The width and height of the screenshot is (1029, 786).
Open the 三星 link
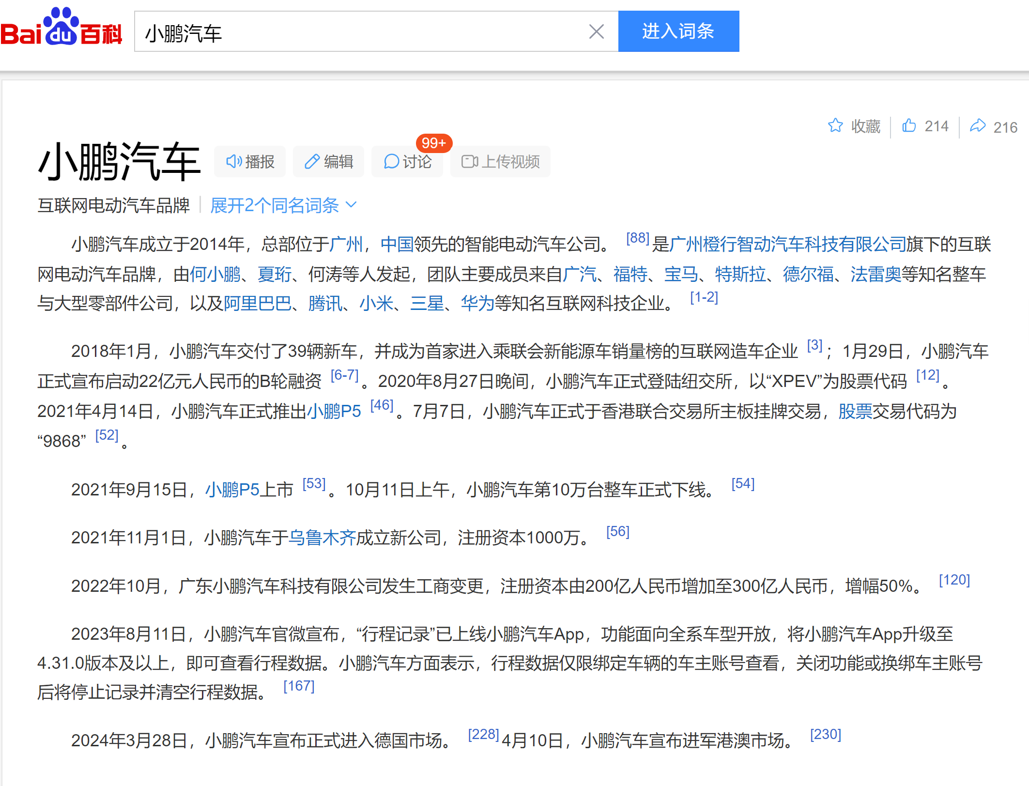(x=427, y=304)
